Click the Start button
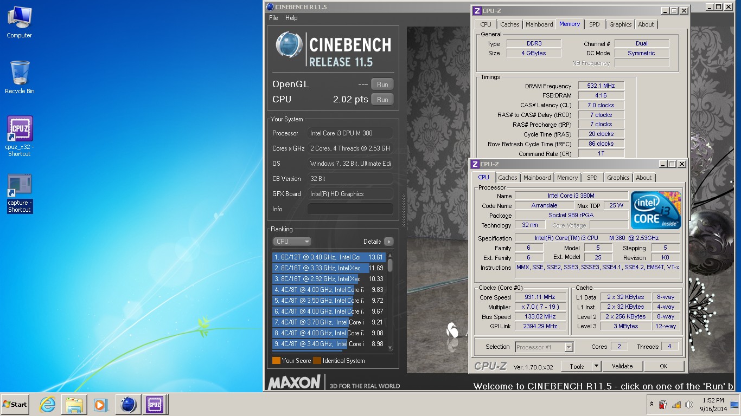The width and height of the screenshot is (741, 416). 15,405
